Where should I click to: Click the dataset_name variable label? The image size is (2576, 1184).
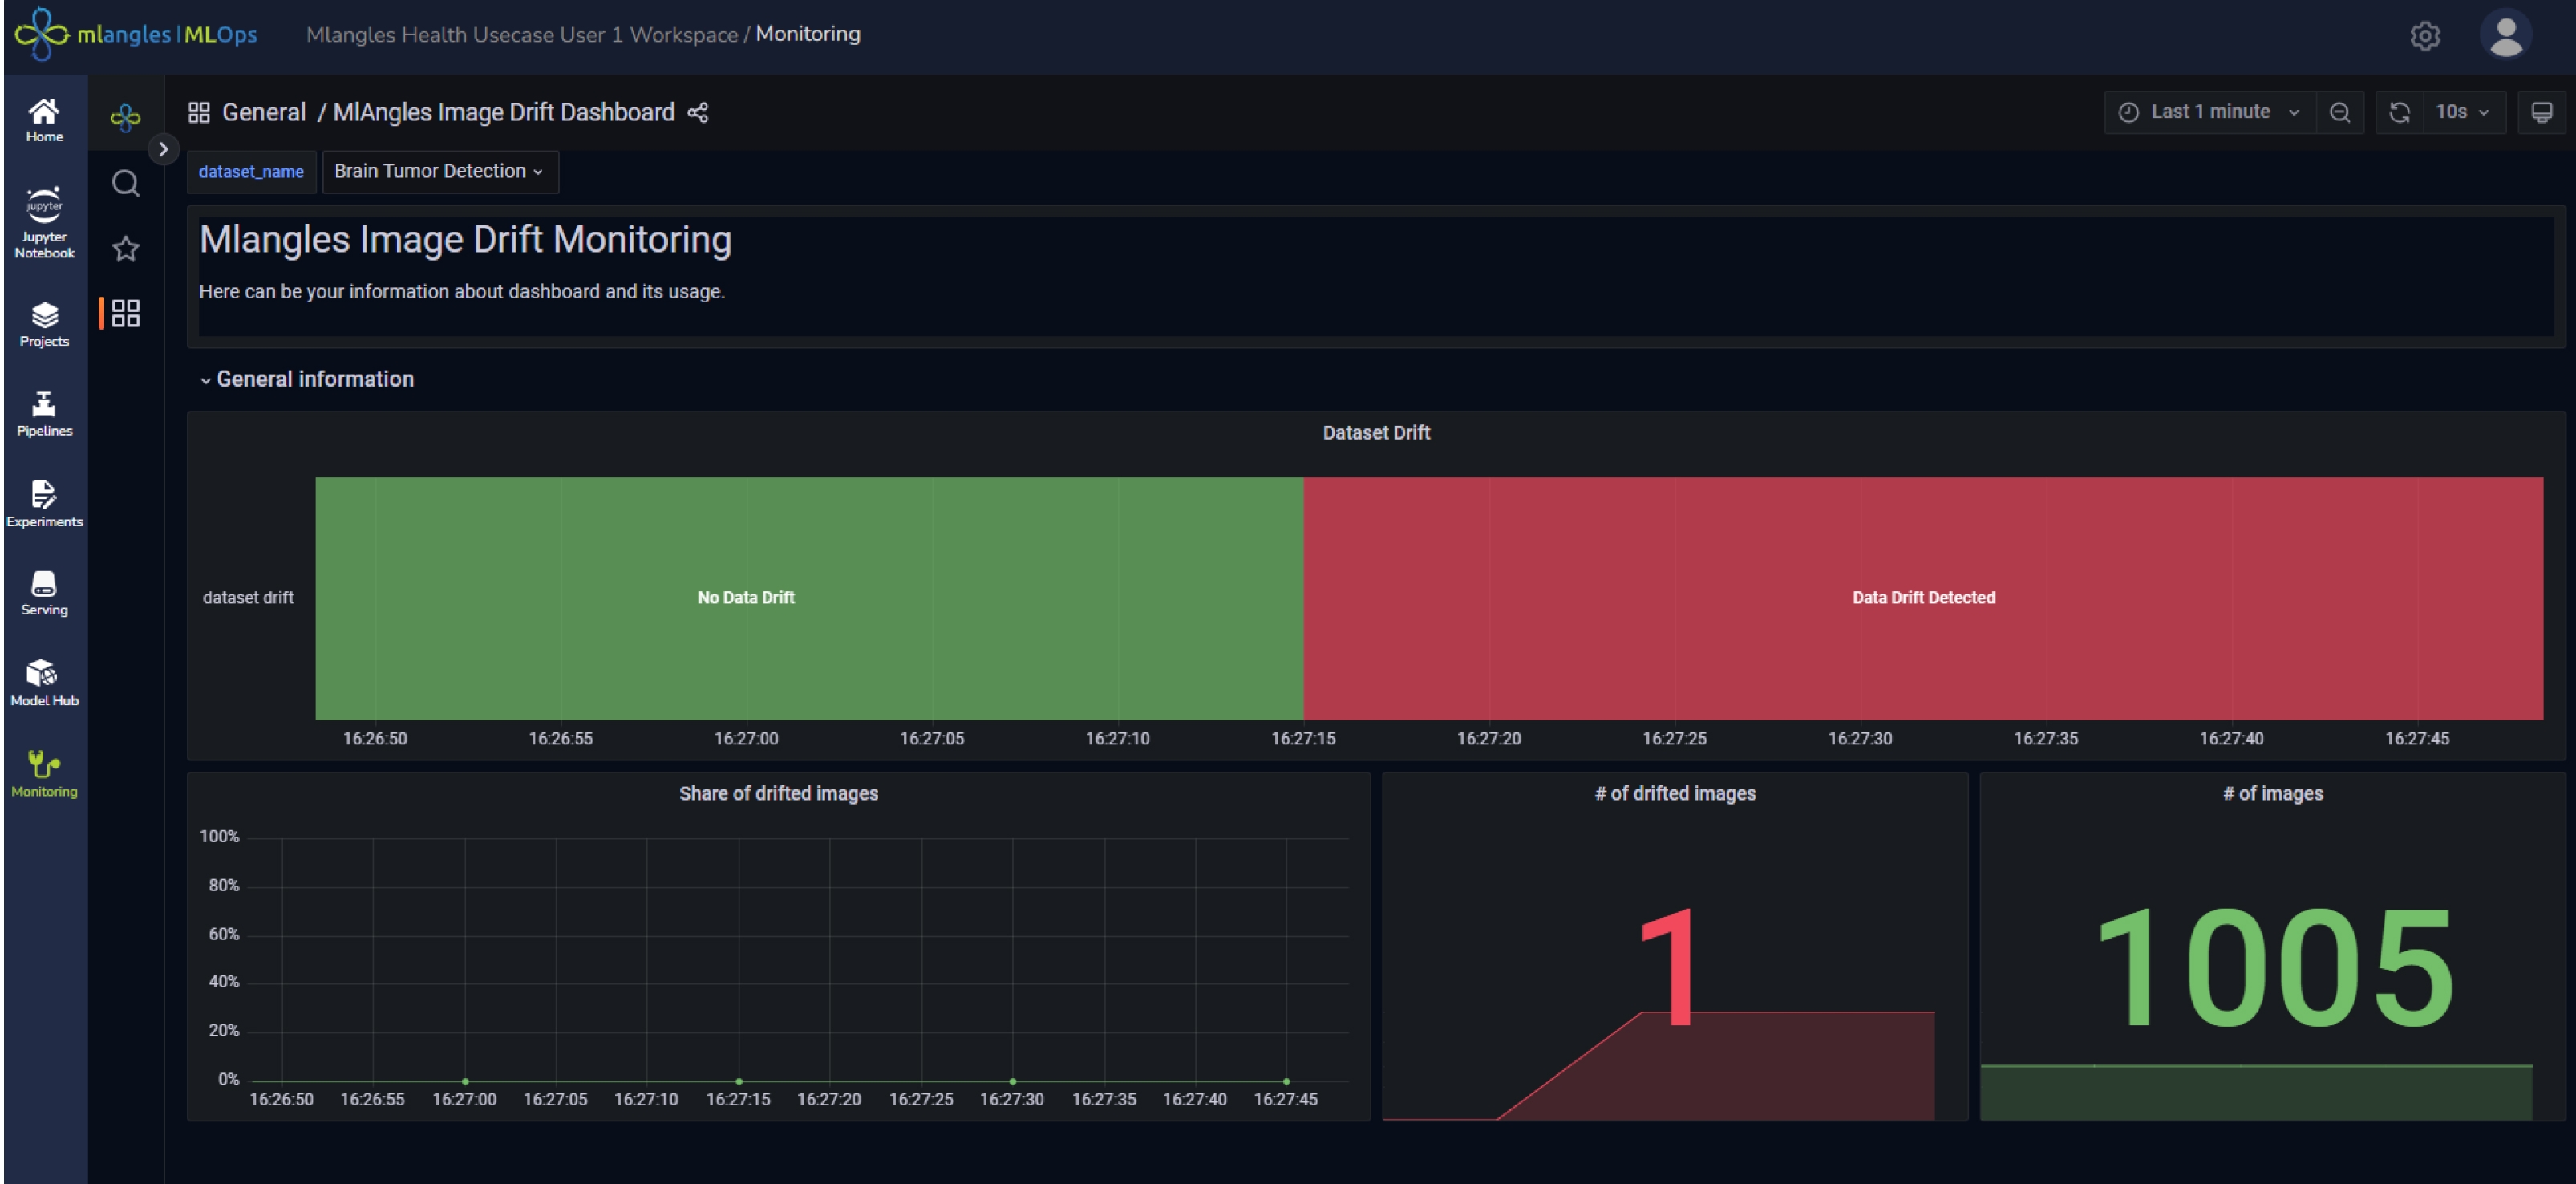click(x=251, y=171)
